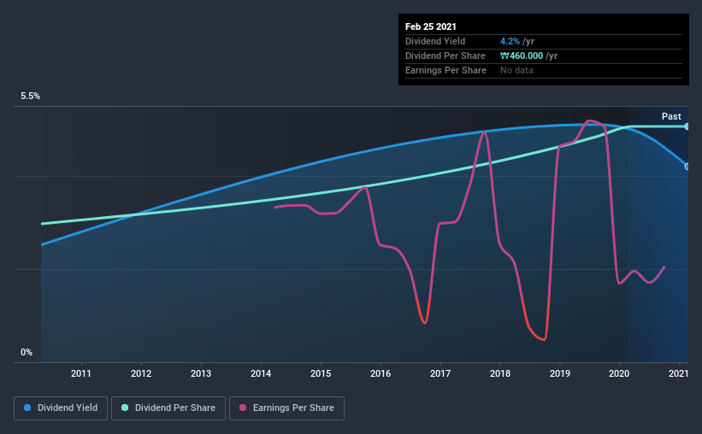
Task: Select the Dividend Yield endpoint marker
Action: 687,167
